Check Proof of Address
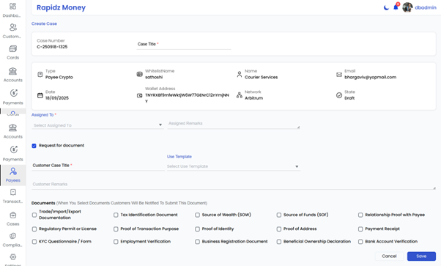This screenshot has height=266, width=441. 278,229
